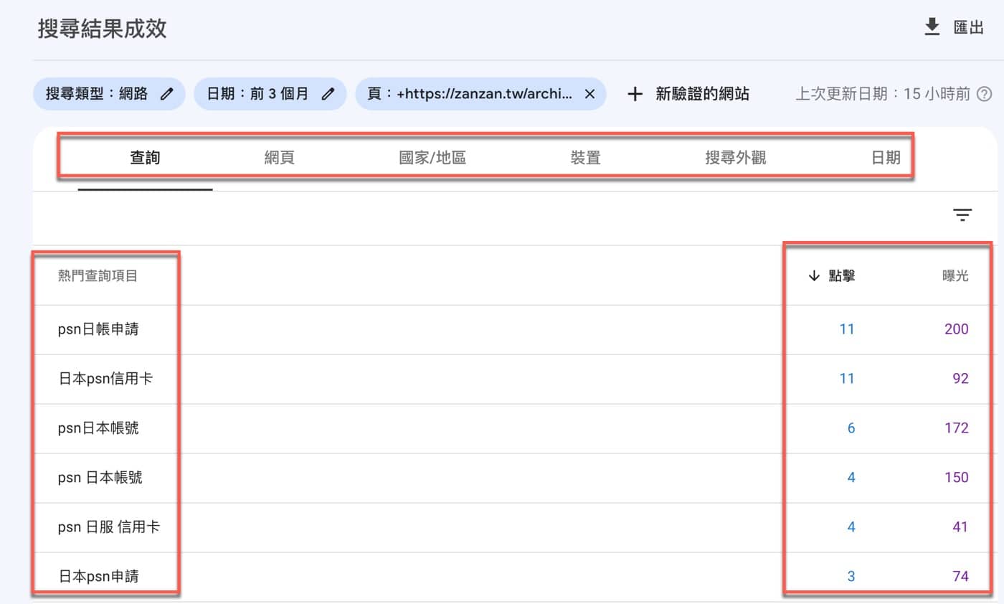Select the query 日本psn申請
The height and width of the screenshot is (604, 1004).
98,576
